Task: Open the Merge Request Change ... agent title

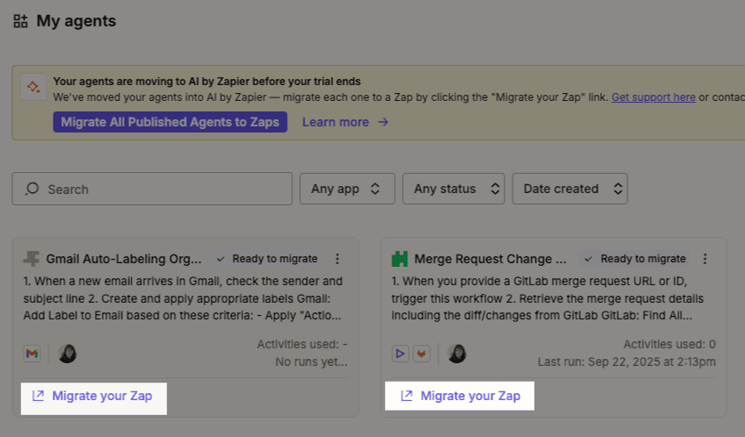Action: pyautogui.click(x=491, y=259)
